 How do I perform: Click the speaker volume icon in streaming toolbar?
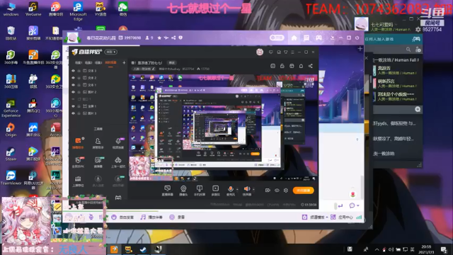[x=246, y=189]
